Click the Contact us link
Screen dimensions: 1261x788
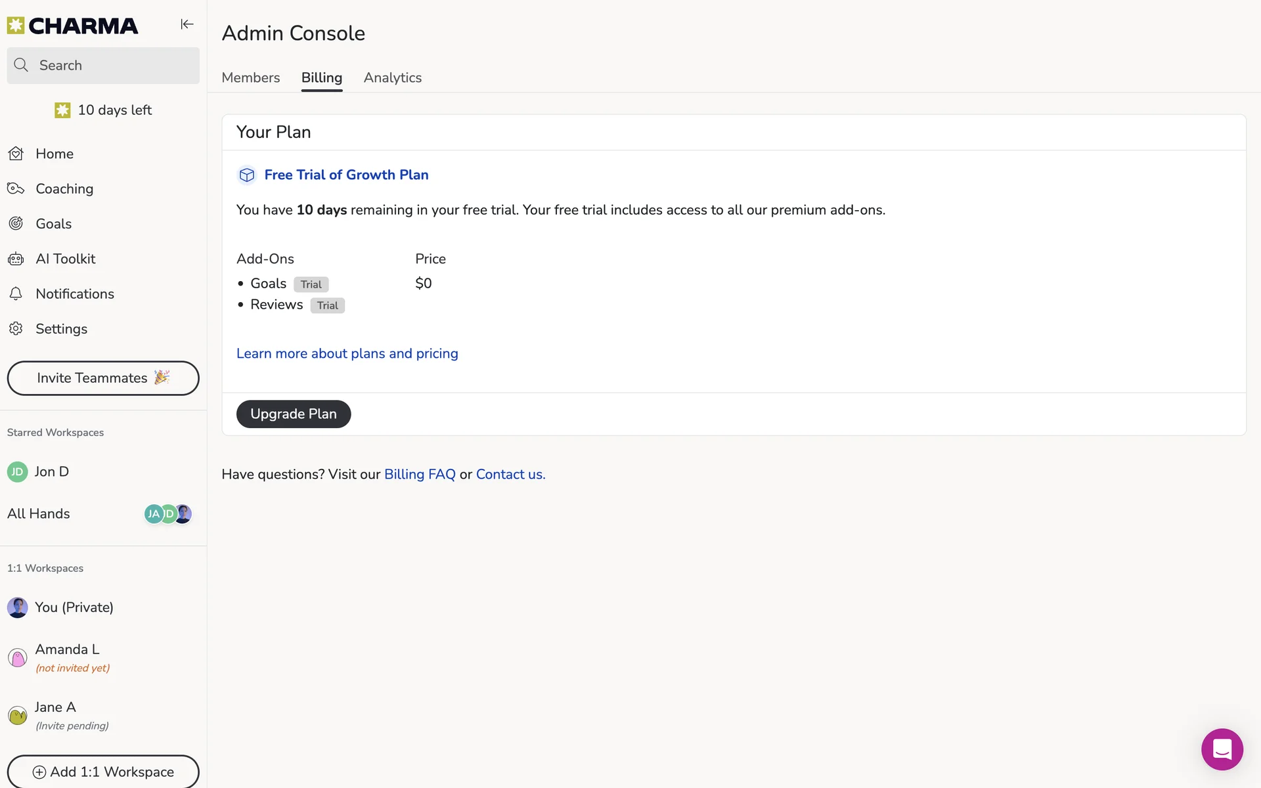510,474
